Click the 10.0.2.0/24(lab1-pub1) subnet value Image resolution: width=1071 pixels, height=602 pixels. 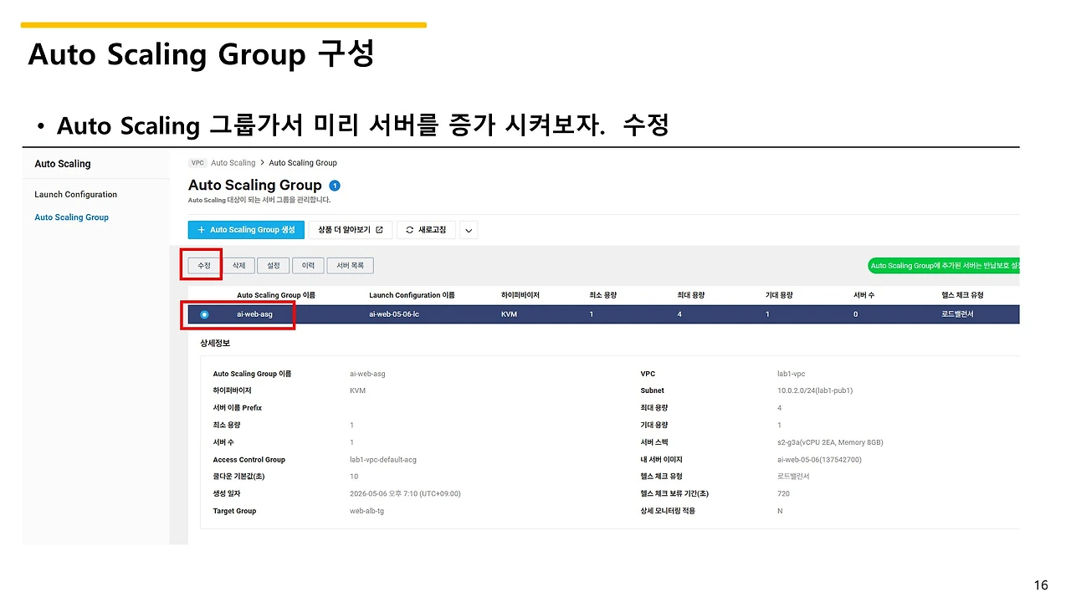point(815,390)
